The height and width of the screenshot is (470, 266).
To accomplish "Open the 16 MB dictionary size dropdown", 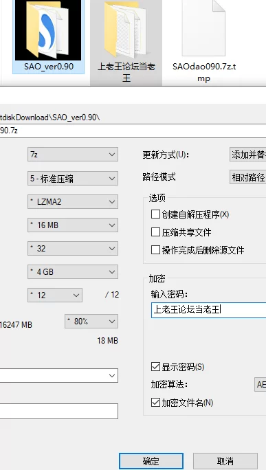I will coord(73,225).
